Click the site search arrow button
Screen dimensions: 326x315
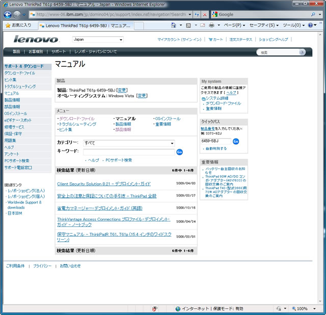pyautogui.click(x=303, y=52)
